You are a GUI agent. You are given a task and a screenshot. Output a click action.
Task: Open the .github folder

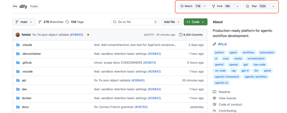tap(27, 62)
